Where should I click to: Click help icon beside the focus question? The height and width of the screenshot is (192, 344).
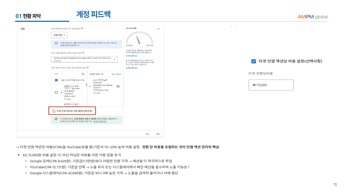point(82,28)
